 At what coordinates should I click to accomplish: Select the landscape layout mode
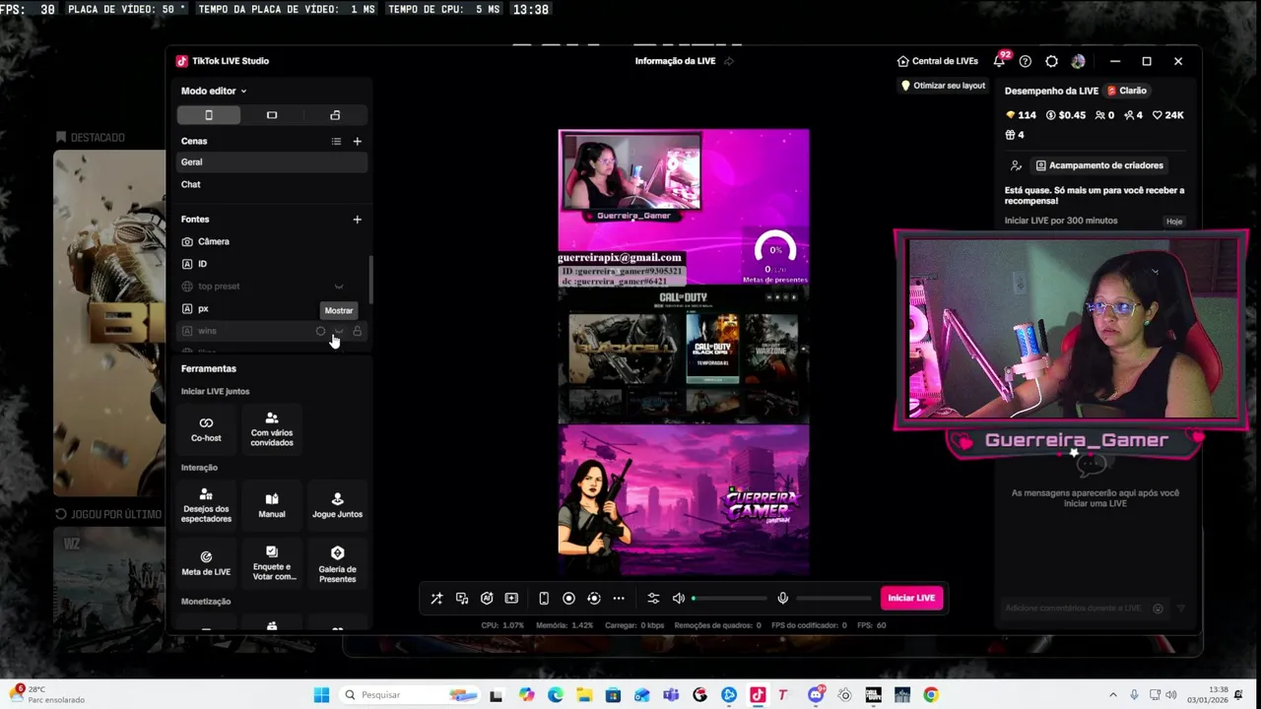(272, 115)
